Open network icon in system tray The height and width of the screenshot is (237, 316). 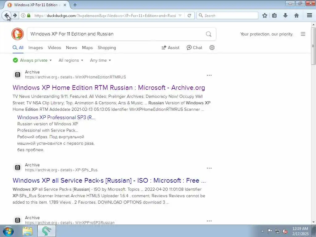pos(277,231)
